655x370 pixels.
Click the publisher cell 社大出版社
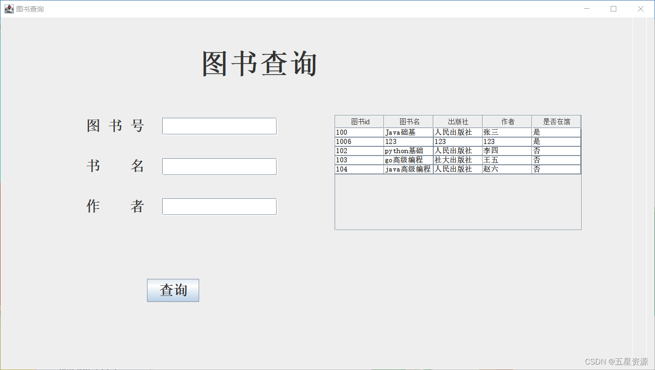pyautogui.click(x=458, y=160)
